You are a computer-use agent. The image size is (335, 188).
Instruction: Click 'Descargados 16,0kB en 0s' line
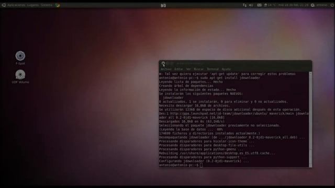point(192,122)
